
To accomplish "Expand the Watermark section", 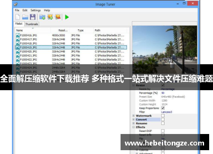I will point(133,116).
